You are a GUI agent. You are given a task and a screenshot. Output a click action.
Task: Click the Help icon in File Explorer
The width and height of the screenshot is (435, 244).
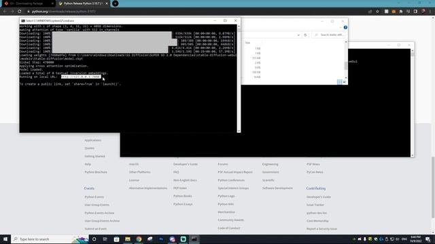(x=345, y=27)
